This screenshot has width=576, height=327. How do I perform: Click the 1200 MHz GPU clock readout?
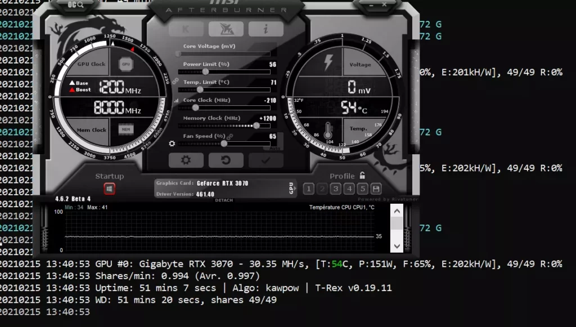[x=120, y=87]
